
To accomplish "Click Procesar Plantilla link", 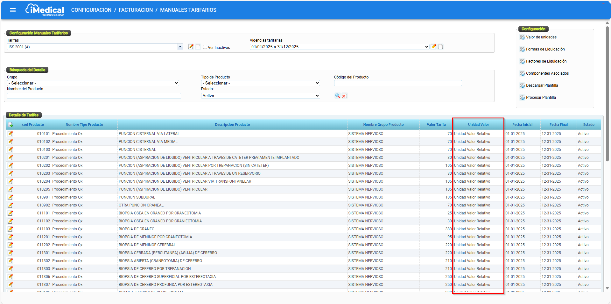I will 541,98.
